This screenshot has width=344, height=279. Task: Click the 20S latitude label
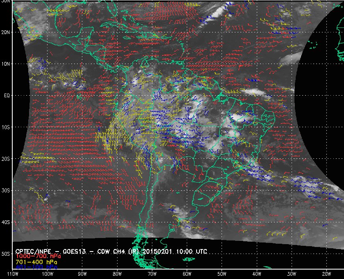coord(5,159)
